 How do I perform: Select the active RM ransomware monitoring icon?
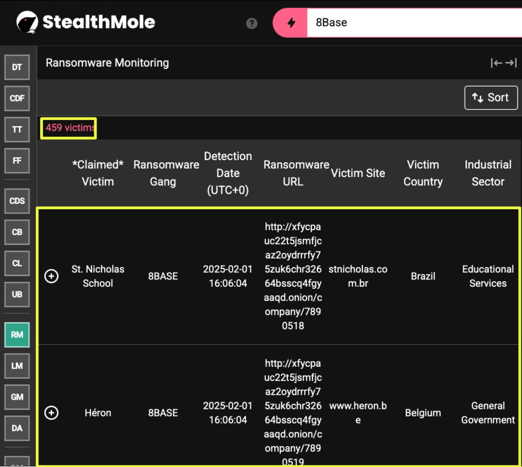(x=17, y=335)
